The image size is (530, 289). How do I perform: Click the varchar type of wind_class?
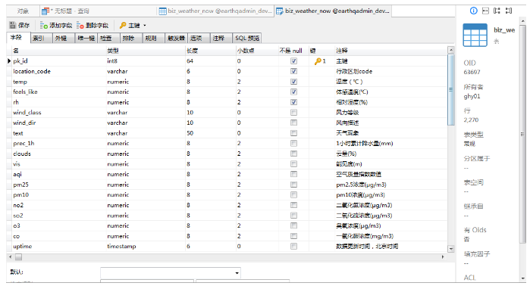point(118,112)
